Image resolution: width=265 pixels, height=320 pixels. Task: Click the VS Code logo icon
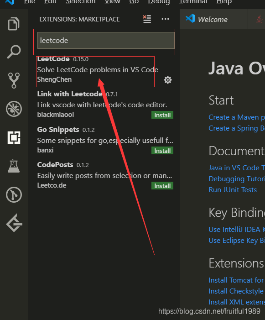tap(10, 2)
